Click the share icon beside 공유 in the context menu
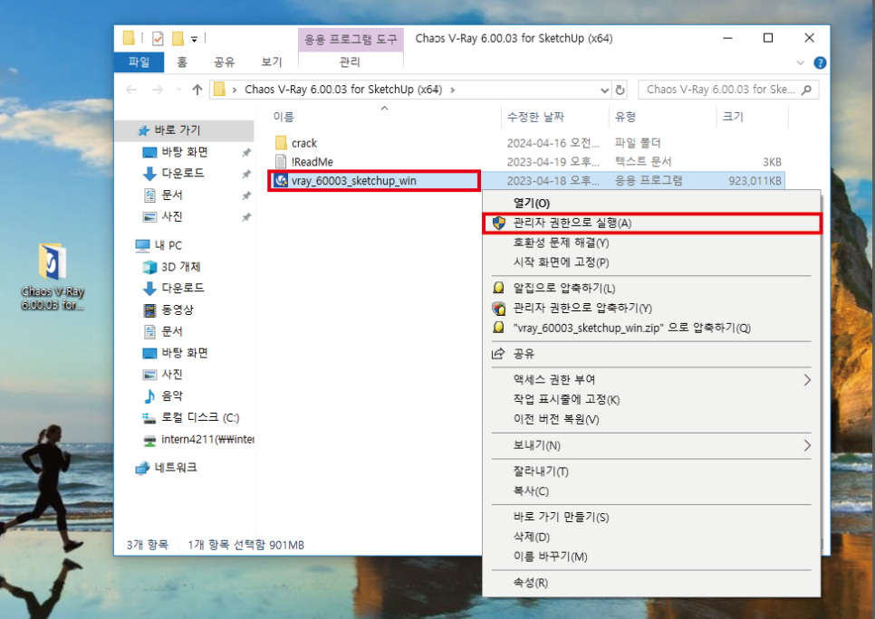 tap(498, 354)
